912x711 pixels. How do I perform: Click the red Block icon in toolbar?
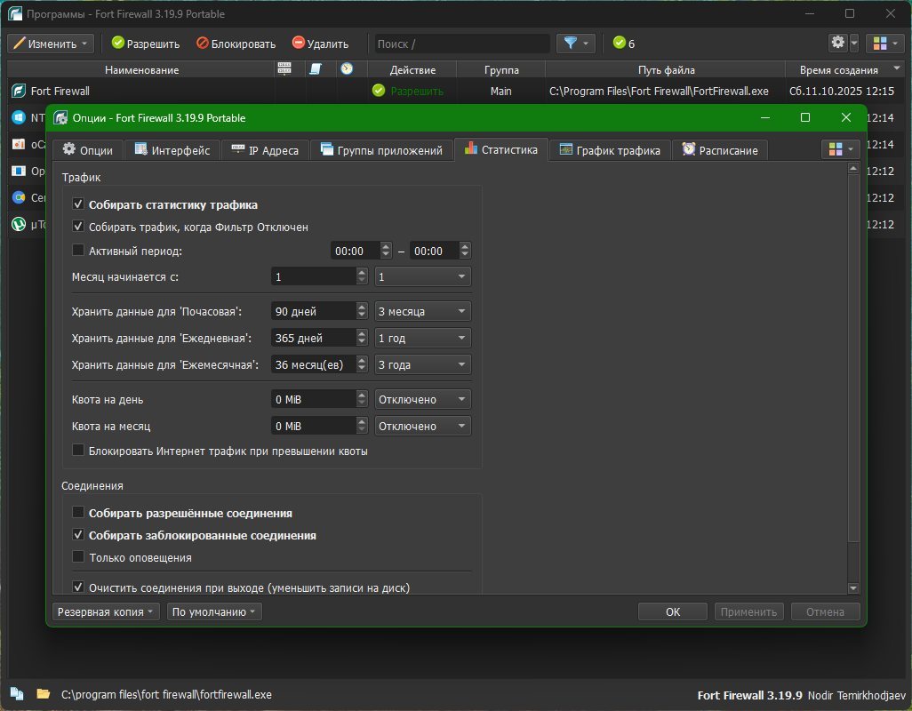[203, 44]
